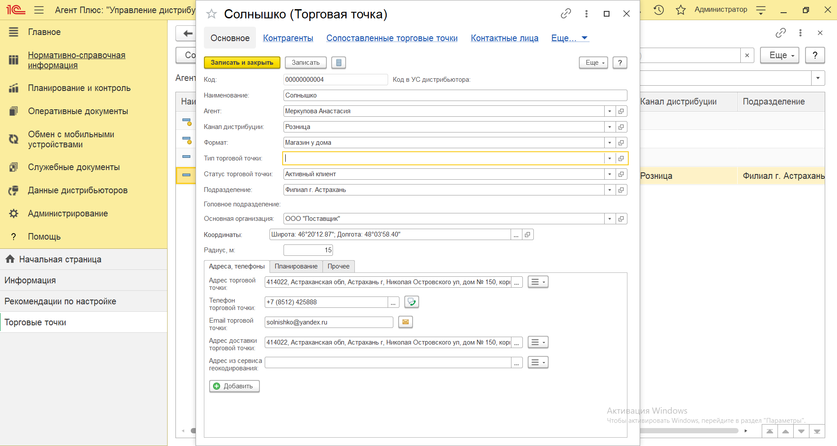Open main hamburger menu beside 1C logo
Image resolution: width=837 pixels, height=446 pixels.
39,10
